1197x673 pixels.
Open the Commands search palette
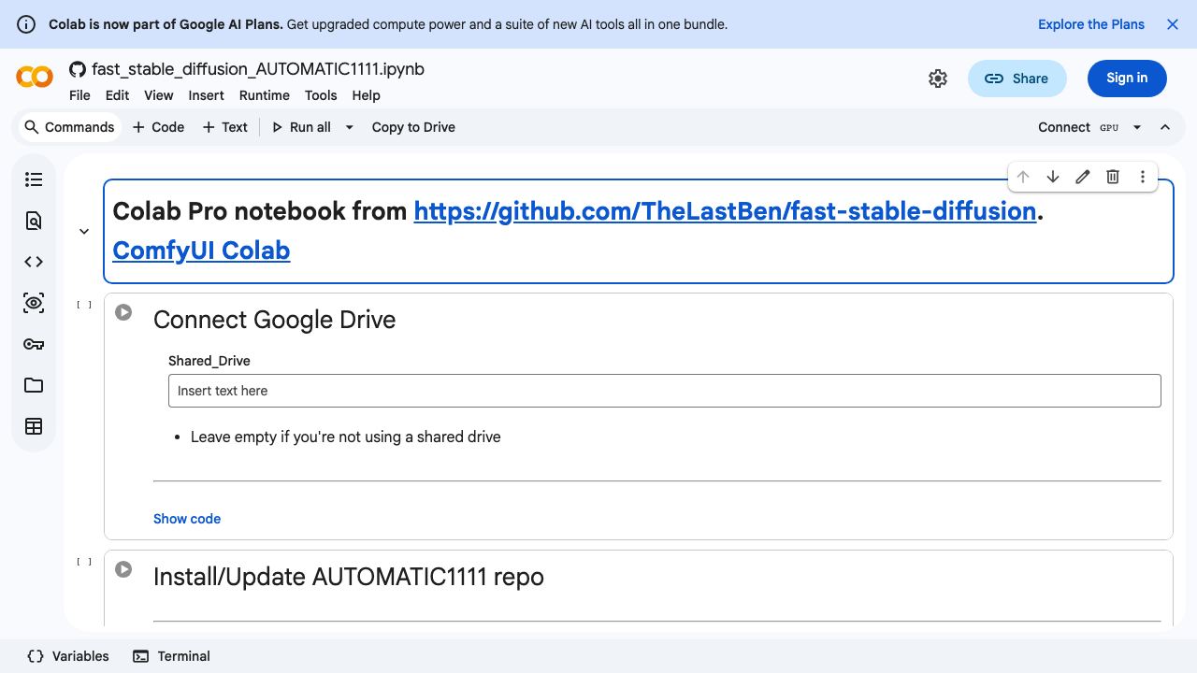click(69, 127)
